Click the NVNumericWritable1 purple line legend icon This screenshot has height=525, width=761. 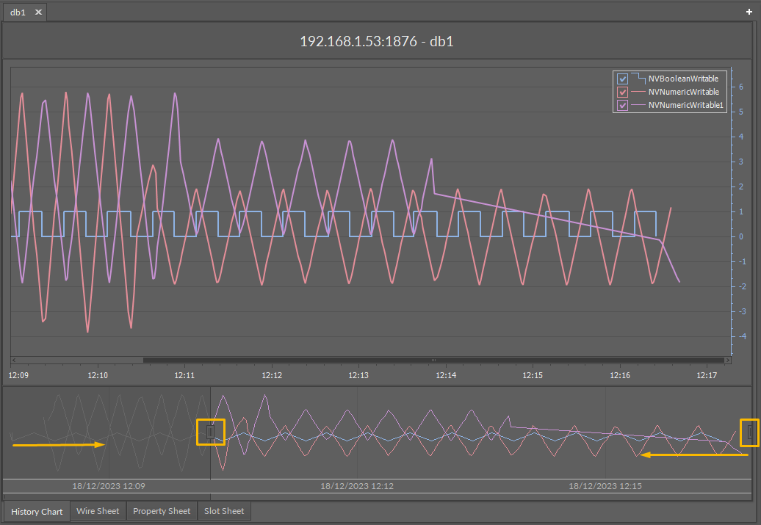coord(638,106)
